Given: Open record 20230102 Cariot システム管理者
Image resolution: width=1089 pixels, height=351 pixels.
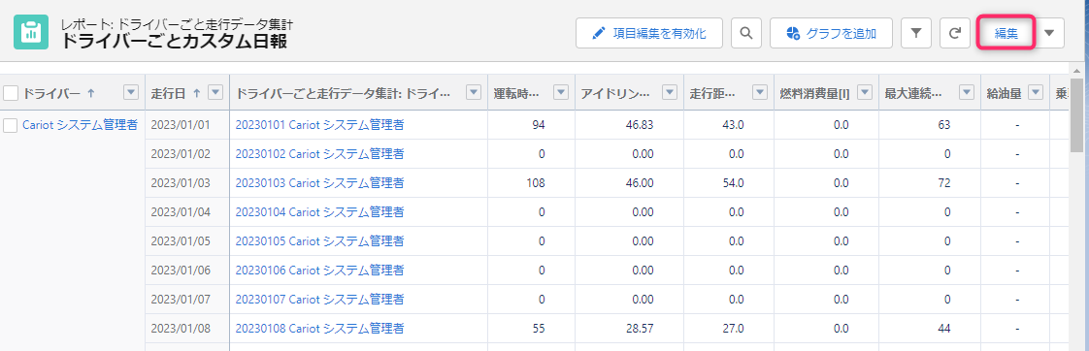Looking at the screenshot, I should point(319,154).
